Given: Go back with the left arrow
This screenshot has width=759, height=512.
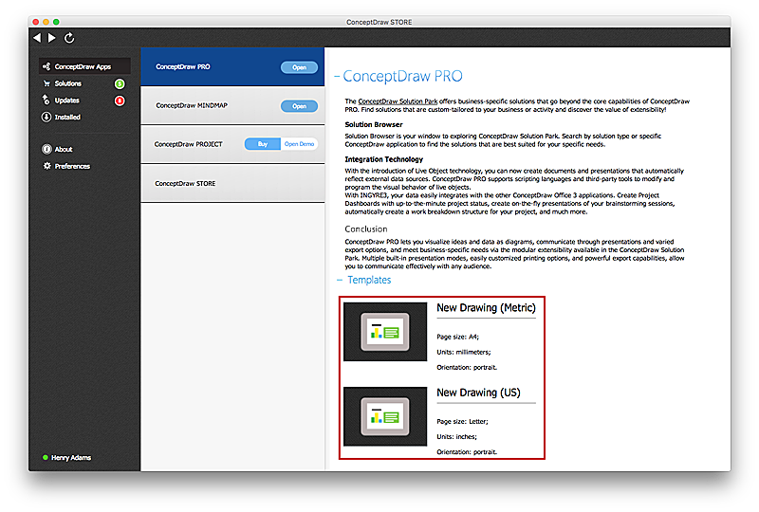Looking at the screenshot, I should click(37, 37).
